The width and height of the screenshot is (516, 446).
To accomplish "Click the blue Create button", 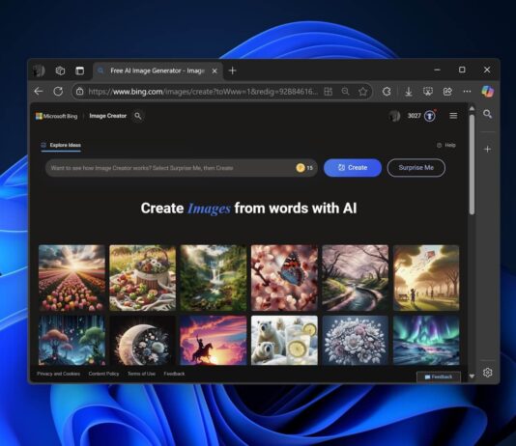I will tap(353, 168).
